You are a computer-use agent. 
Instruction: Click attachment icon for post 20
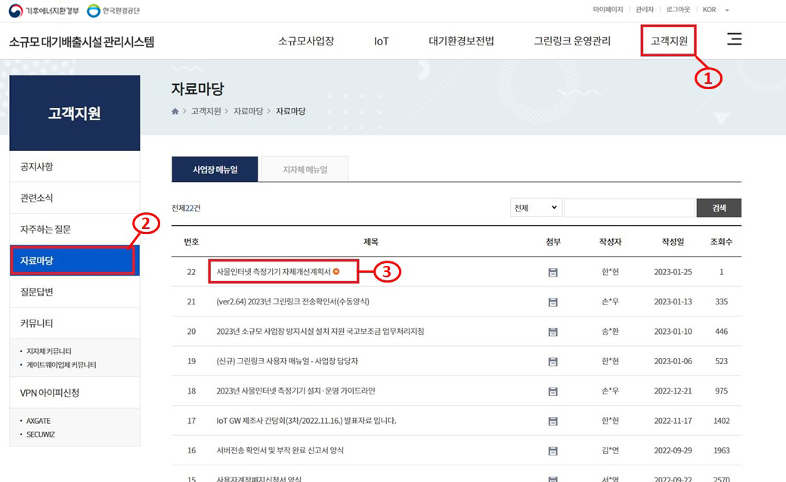point(552,332)
